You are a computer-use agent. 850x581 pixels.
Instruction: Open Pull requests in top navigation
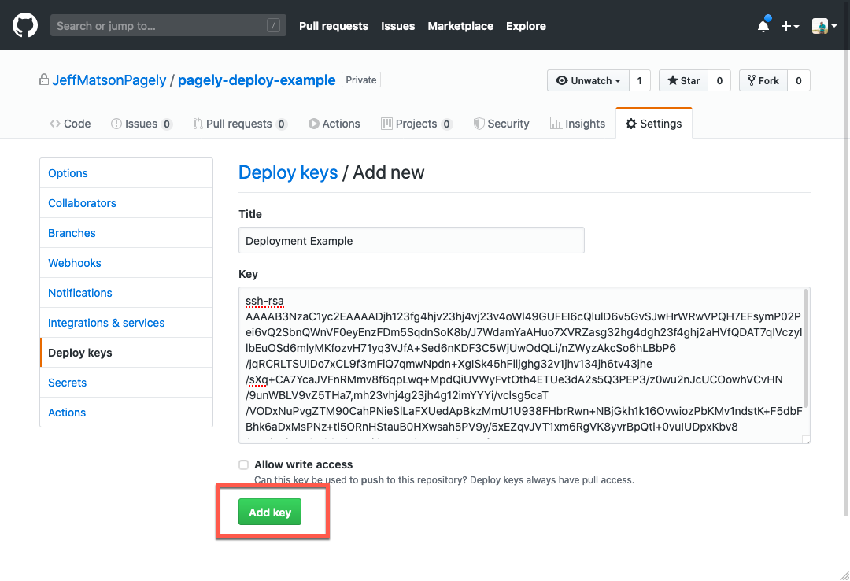(x=334, y=26)
